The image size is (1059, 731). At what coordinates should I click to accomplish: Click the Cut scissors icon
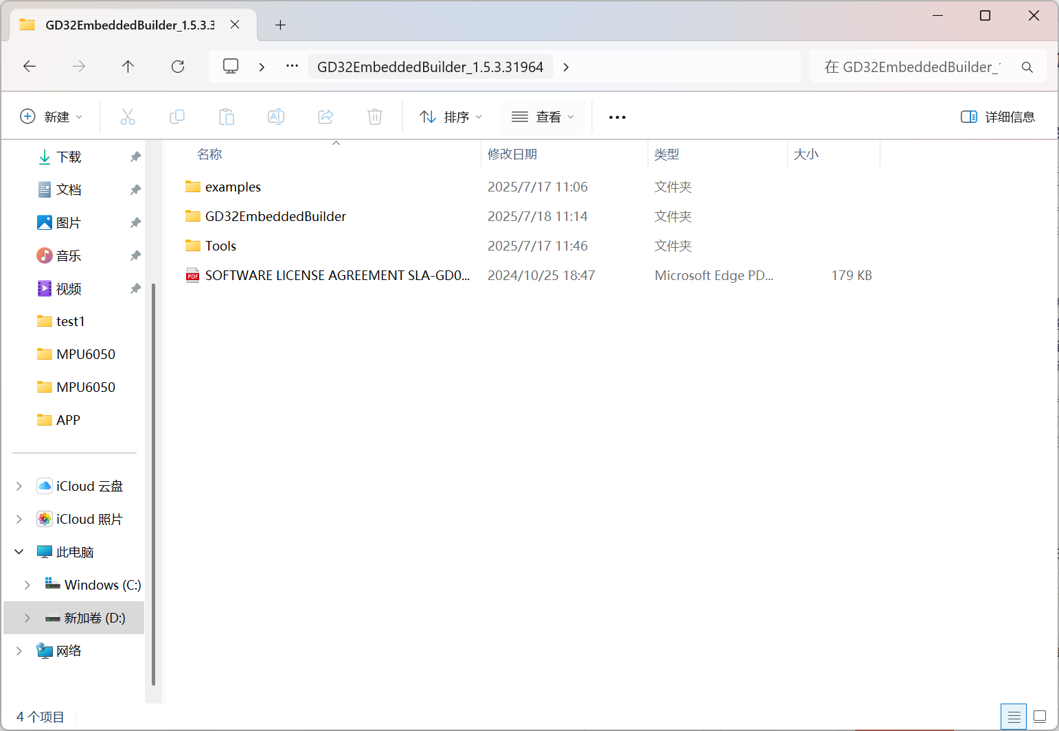point(128,117)
